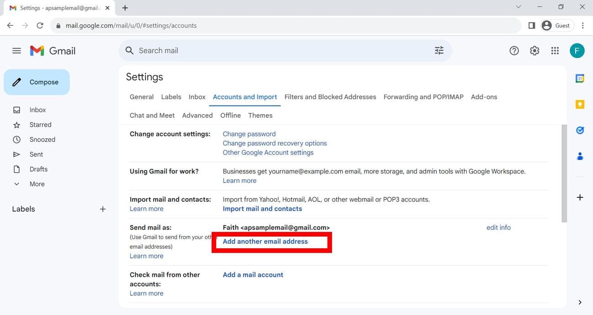The image size is (593, 315).
Task: Switch to Forwarding and POP/IMAP tab
Action: (x=423, y=97)
